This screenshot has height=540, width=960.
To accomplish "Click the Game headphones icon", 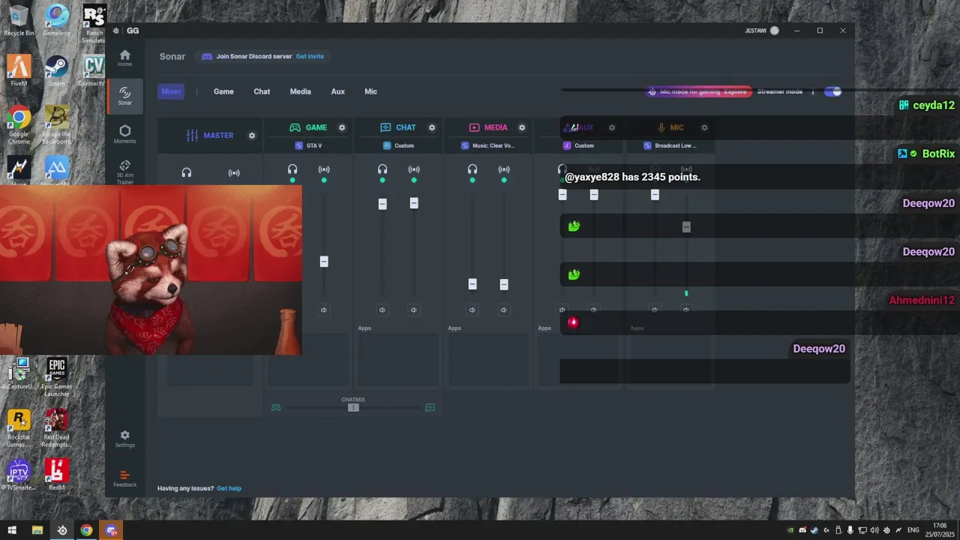I will [x=292, y=169].
